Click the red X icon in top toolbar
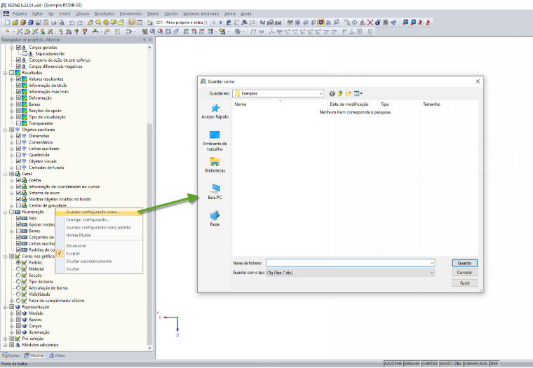Viewport: 533px width, 368px height. pyautogui.click(x=370, y=22)
